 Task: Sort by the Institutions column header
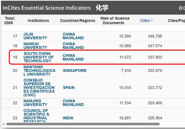click(x=38, y=21)
